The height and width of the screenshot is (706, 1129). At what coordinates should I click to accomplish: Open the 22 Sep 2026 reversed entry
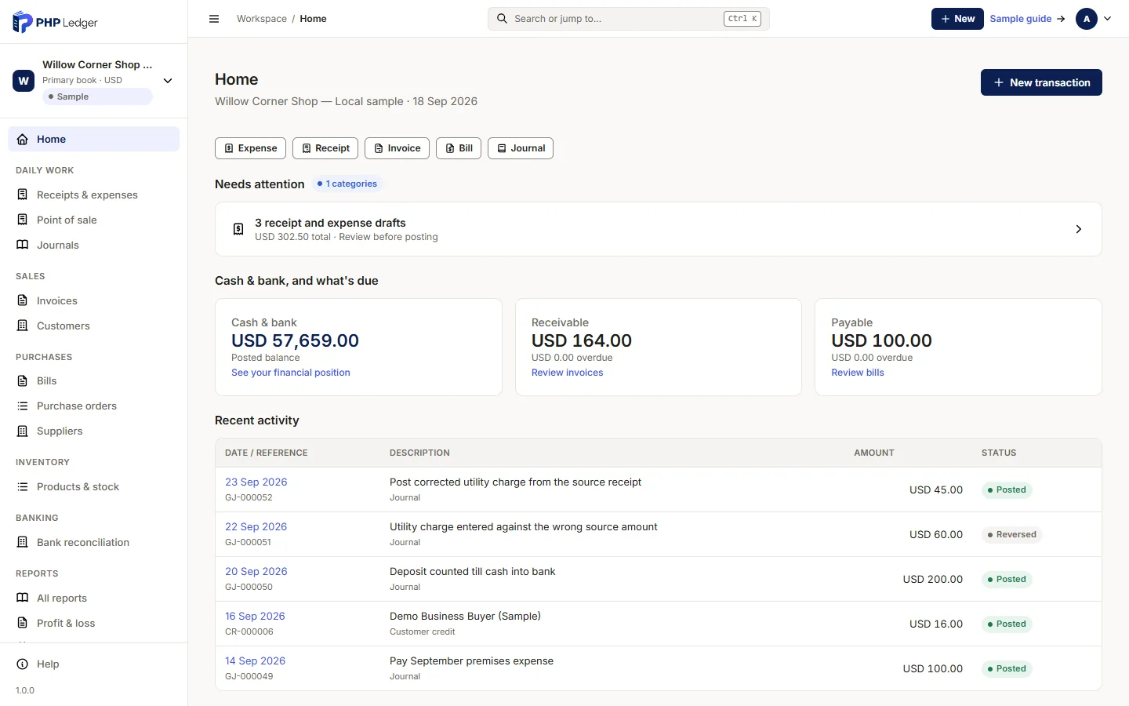256,526
